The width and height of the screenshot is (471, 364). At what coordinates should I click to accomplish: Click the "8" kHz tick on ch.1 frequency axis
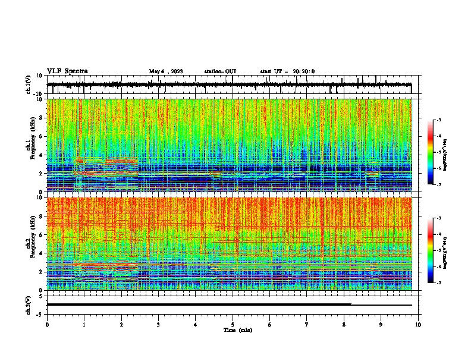pyautogui.click(x=41, y=118)
